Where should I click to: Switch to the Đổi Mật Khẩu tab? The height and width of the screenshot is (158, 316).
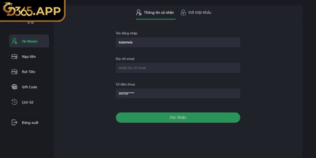point(199,12)
